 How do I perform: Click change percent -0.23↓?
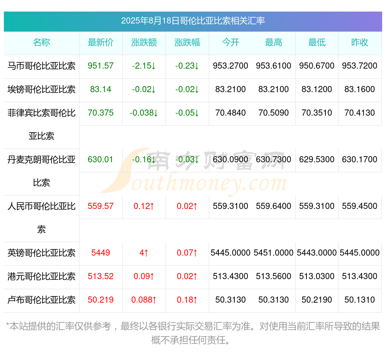[187, 66]
